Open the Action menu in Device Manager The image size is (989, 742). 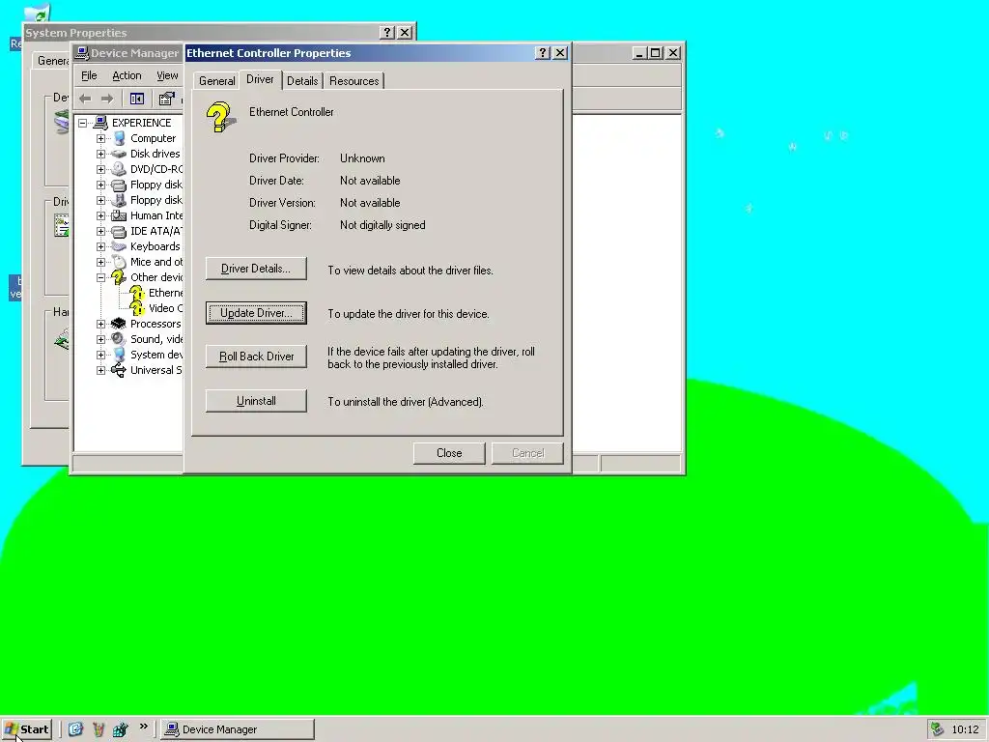pos(127,75)
